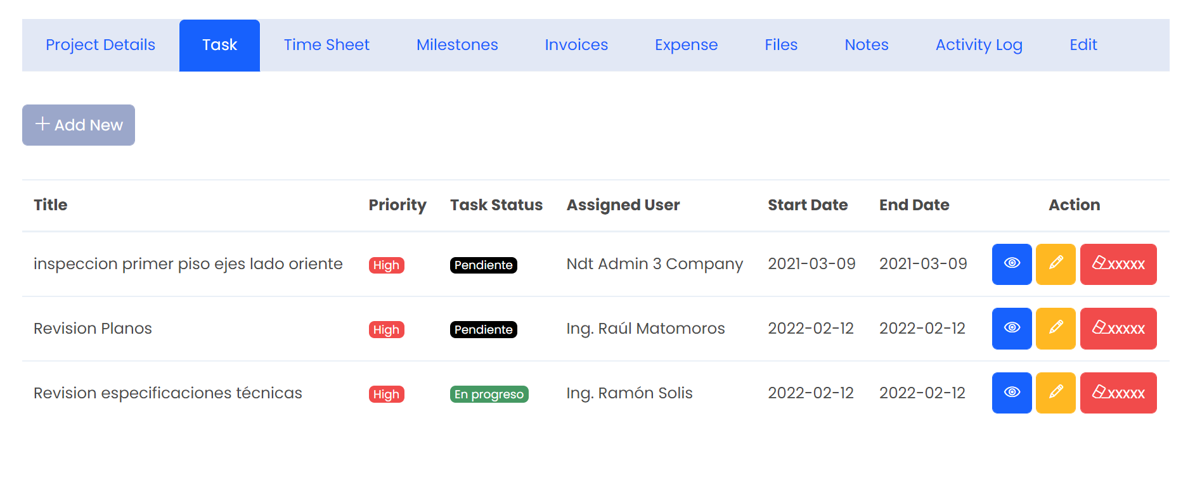The height and width of the screenshot is (480, 1195).
Task: Select the Expense tab
Action: pos(686,45)
